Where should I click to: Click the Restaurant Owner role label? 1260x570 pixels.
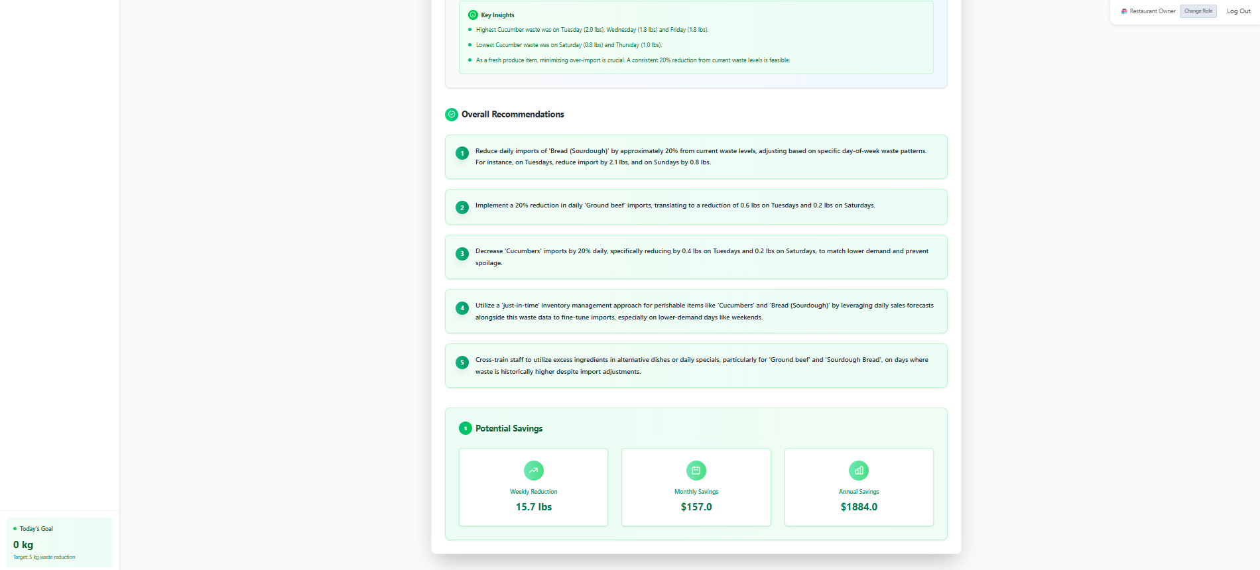click(x=1153, y=11)
